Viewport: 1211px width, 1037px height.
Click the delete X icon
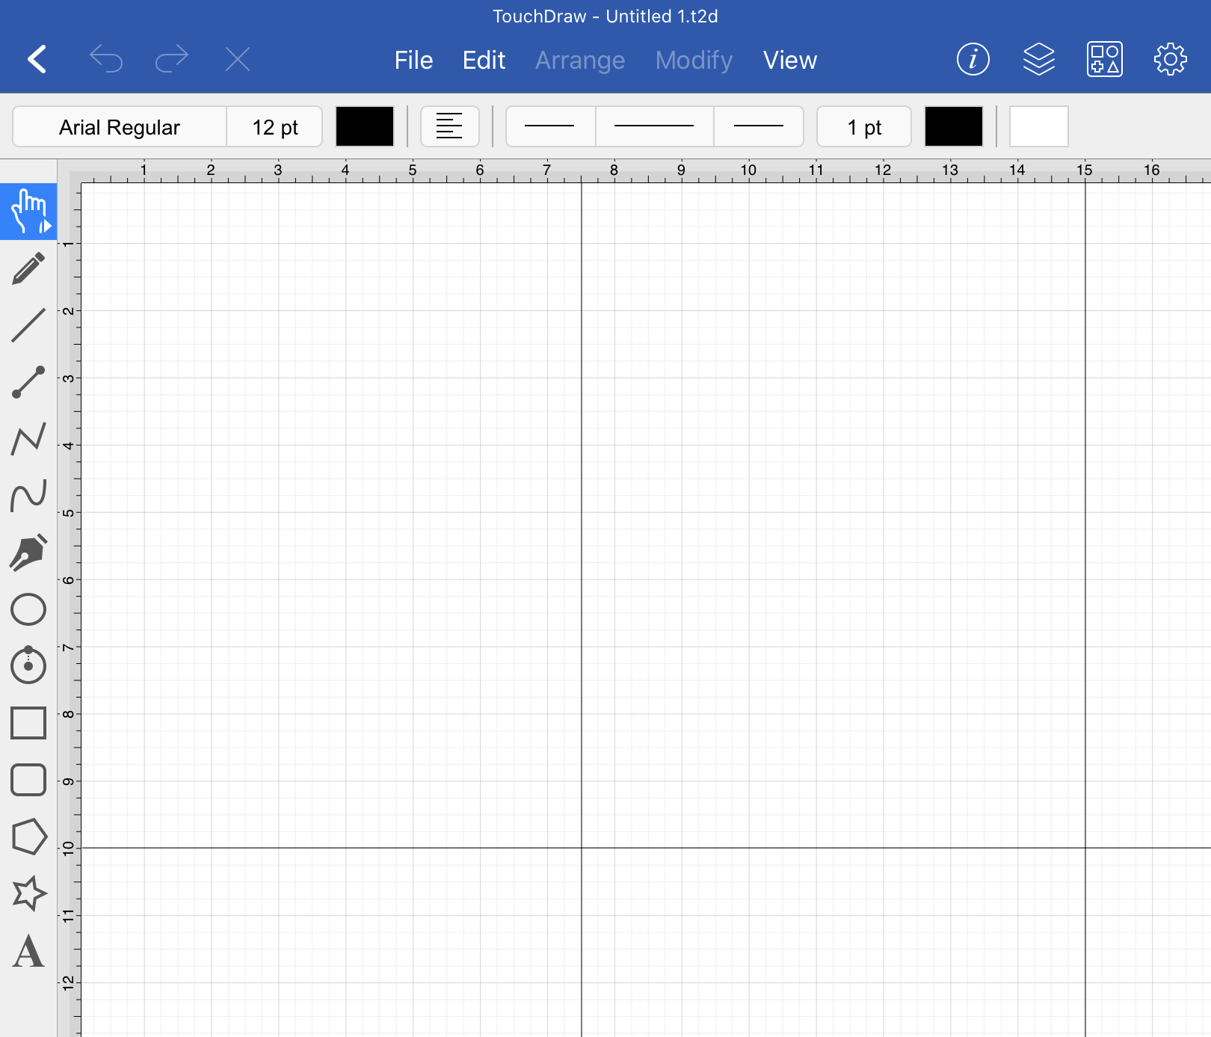(238, 59)
